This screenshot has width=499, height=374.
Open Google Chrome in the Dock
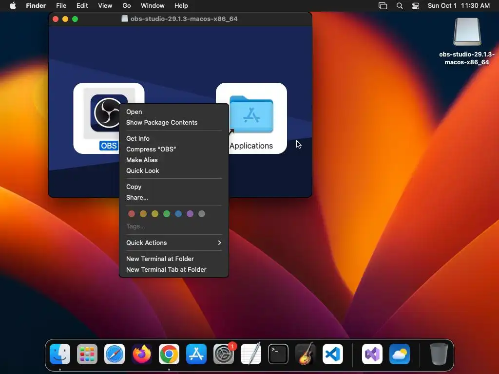tap(169, 354)
